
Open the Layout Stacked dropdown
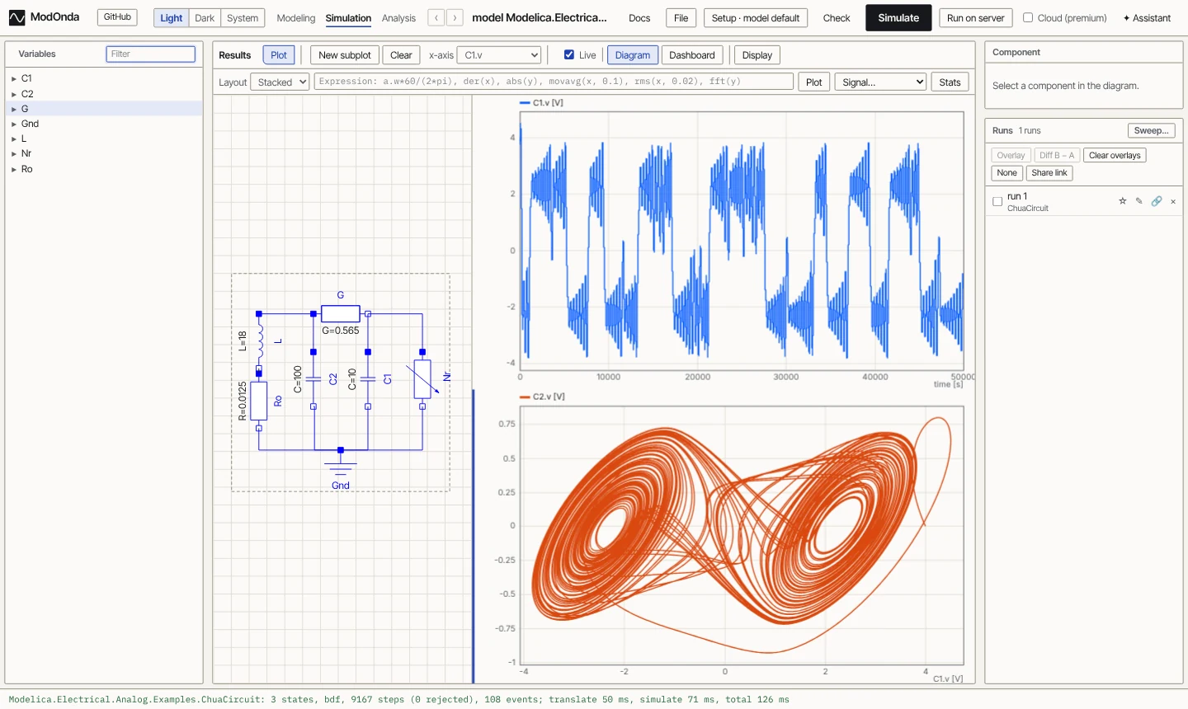(x=280, y=82)
